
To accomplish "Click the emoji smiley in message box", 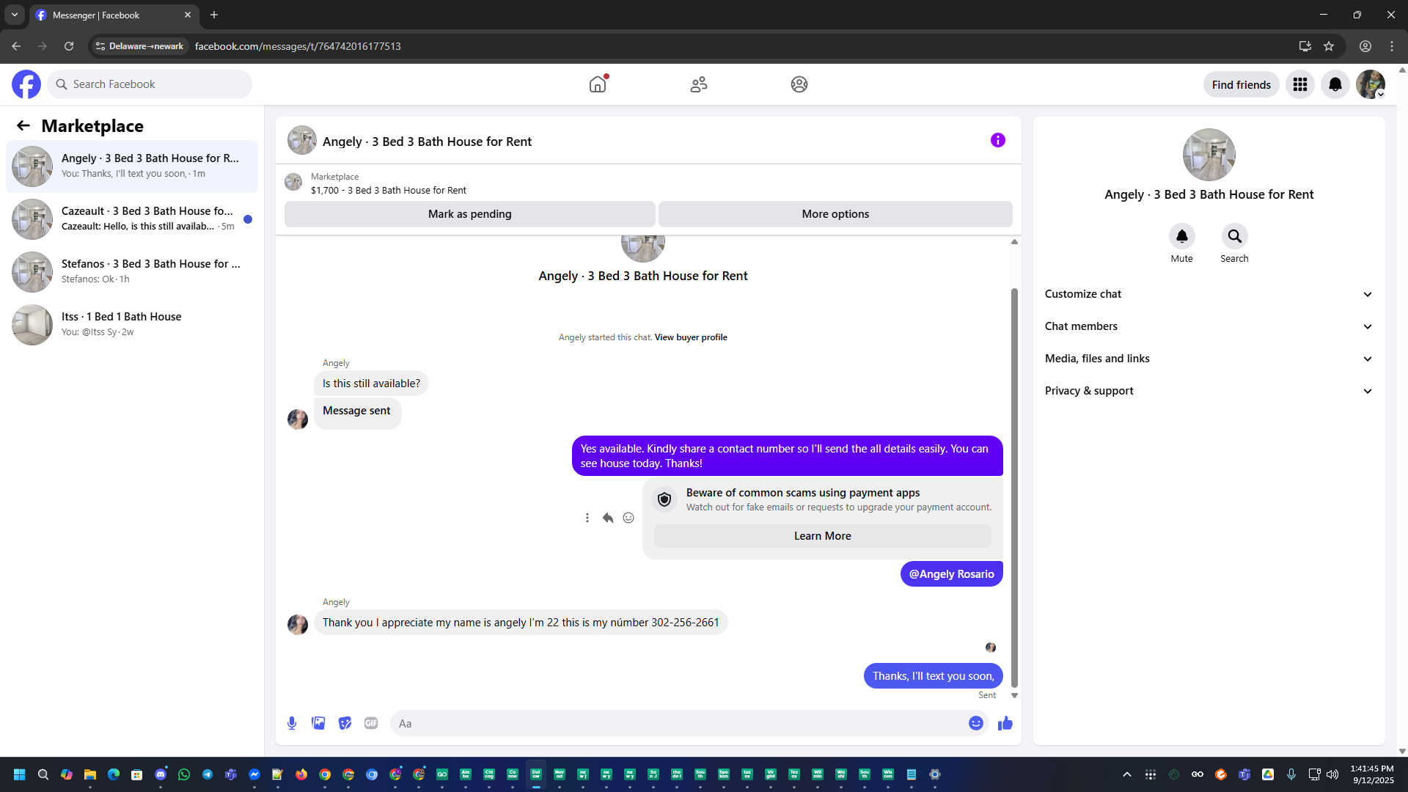I will 975,723.
